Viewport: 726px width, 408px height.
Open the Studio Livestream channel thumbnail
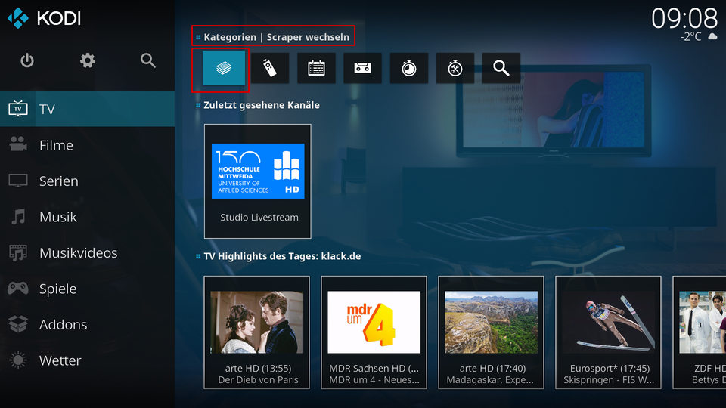pyautogui.click(x=257, y=181)
